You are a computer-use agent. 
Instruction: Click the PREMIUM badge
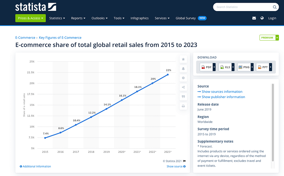269,38
